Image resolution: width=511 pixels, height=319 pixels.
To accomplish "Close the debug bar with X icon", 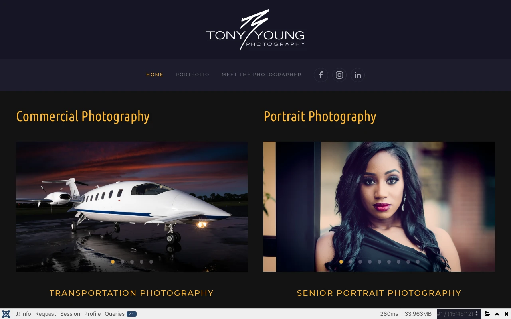I will point(507,314).
